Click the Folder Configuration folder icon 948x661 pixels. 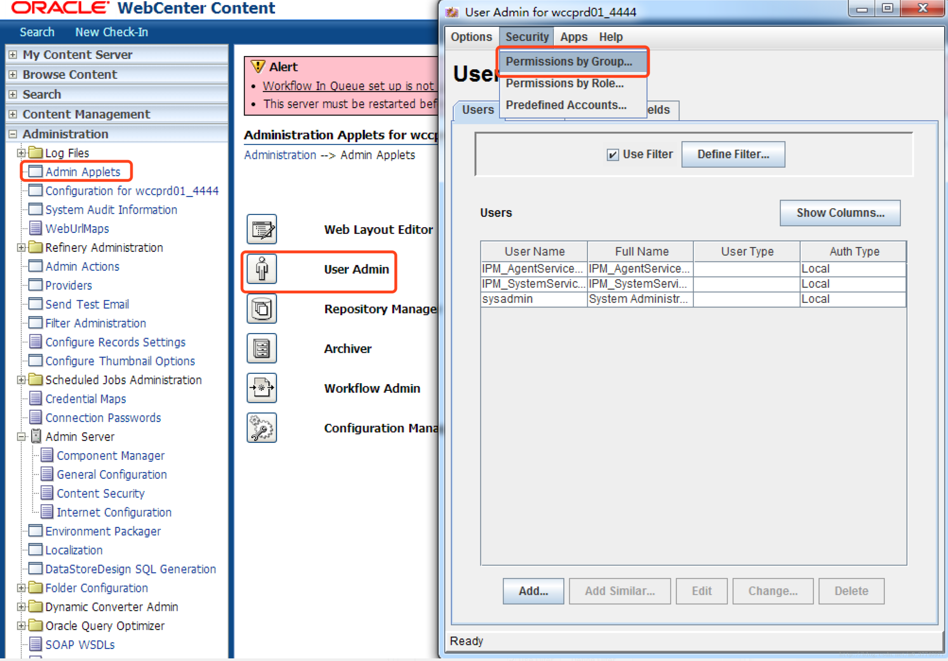click(x=35, y=587)
